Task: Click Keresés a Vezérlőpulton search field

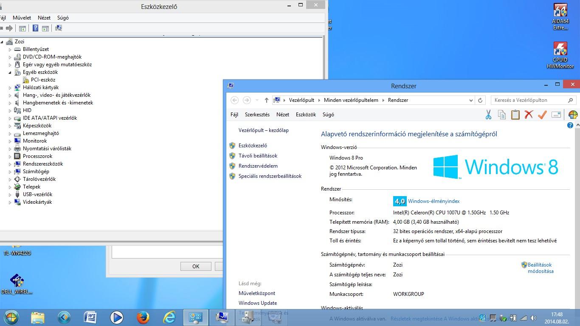Action: [534, 100]
